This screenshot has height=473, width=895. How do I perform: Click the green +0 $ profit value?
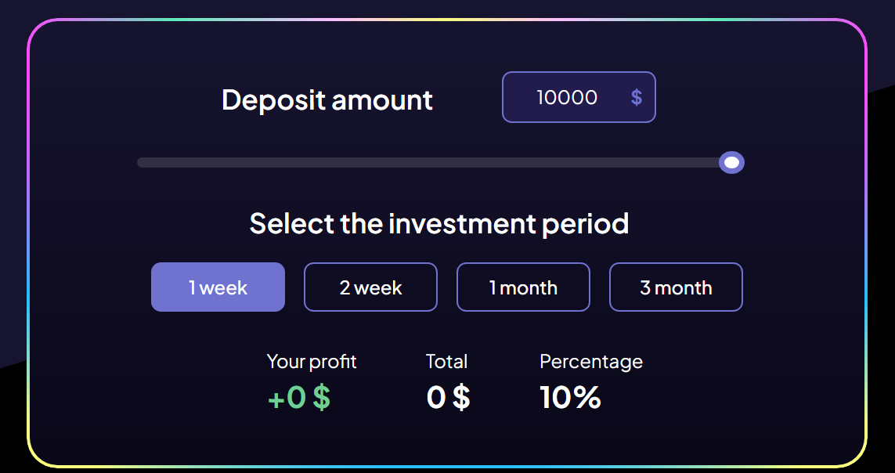click(x=299, y=398)
